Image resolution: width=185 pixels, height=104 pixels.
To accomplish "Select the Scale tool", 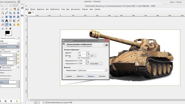I will [10, 17].
